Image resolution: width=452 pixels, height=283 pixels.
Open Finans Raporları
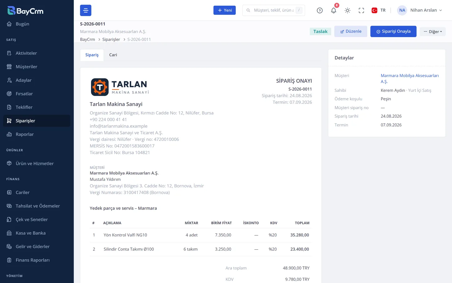tap(37, 260)
